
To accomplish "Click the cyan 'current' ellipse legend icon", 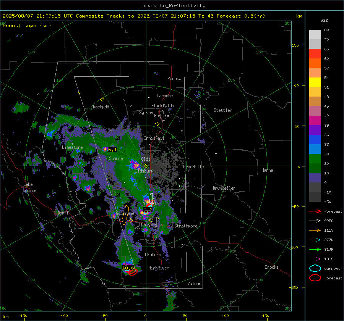I will click(315, 268).
